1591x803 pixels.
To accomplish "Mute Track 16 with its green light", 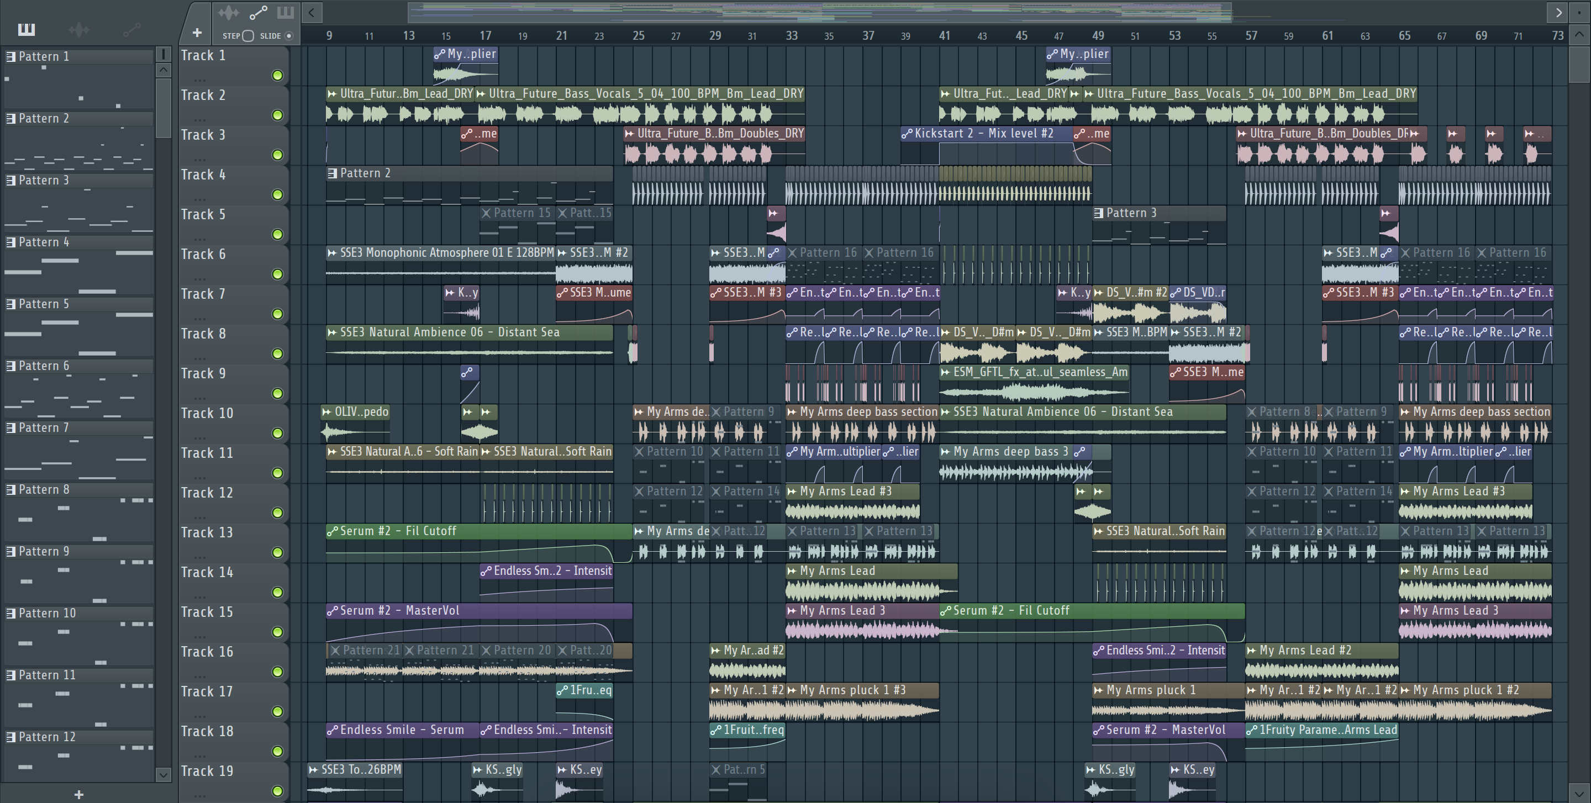I will pos(278,672).
